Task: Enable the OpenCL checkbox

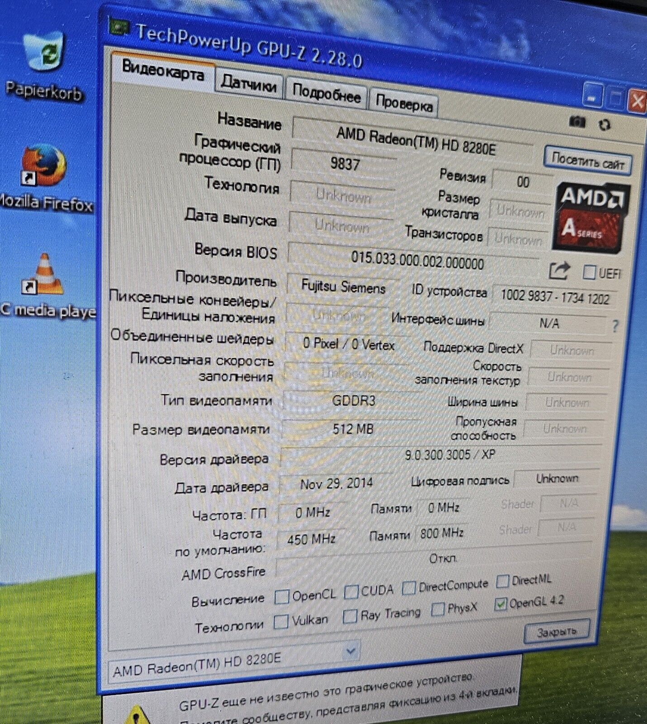Action: (282, 597)
